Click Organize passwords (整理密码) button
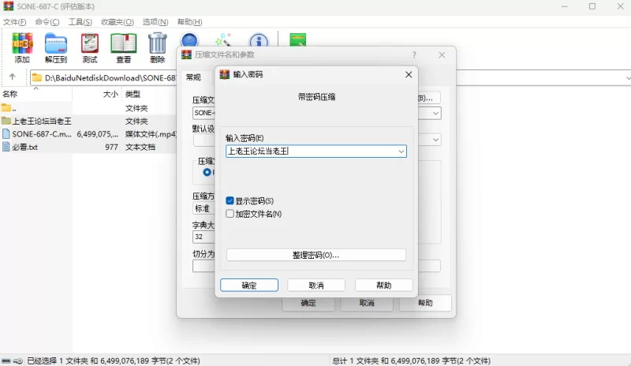The image size is (631, 366). tap(316, 255)
